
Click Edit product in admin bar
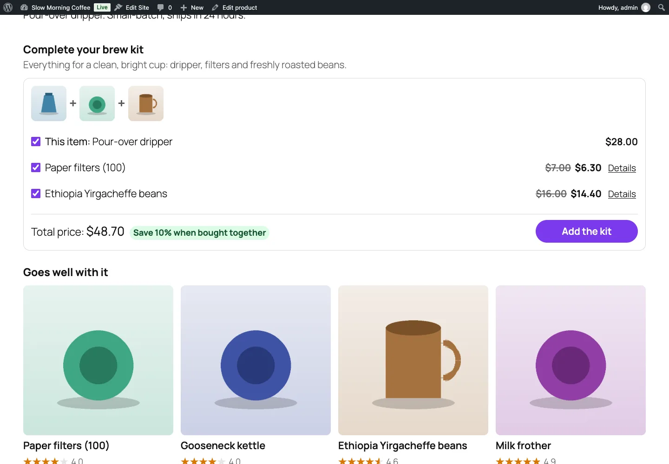pyautogui.click(x=240, y=7)
